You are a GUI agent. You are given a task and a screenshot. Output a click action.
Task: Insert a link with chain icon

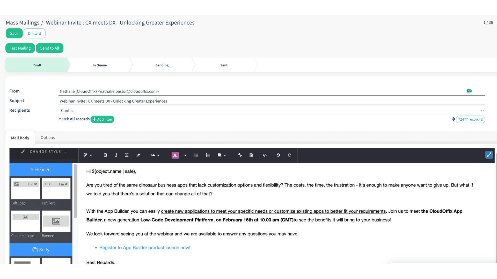tap(240, 155)
